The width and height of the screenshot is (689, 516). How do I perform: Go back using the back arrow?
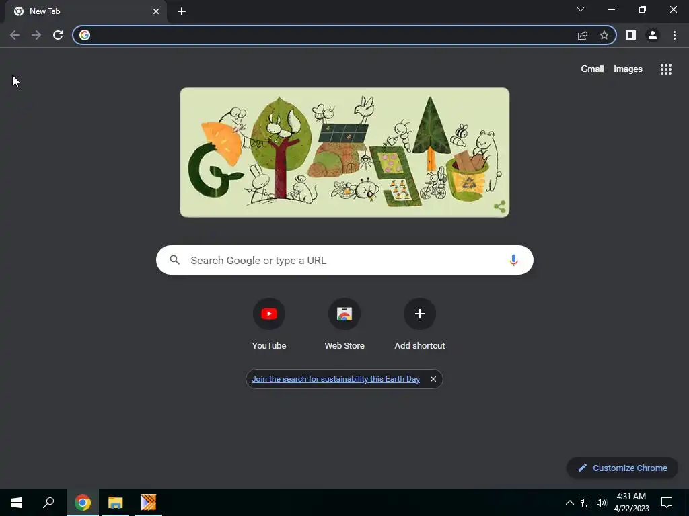(x=15, y=35)
